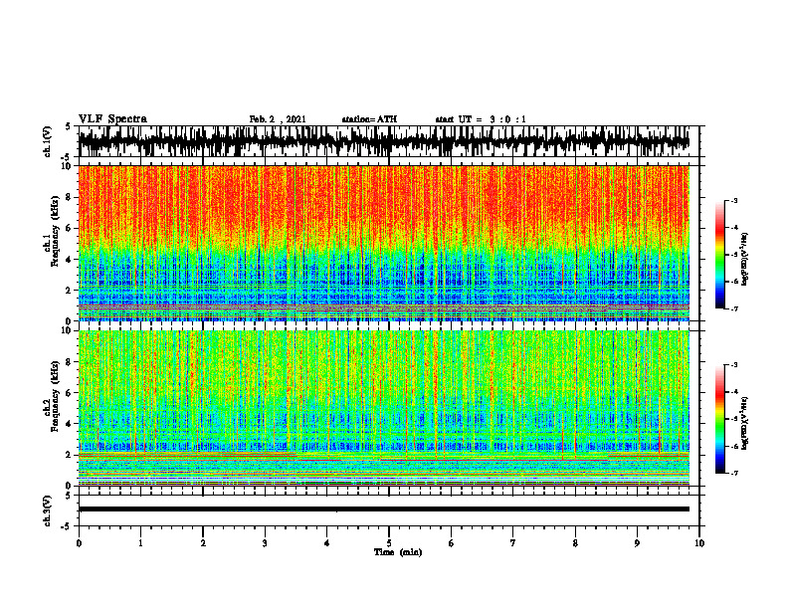
Task: Click the 8 kHz tick on ch.1 frequency axis
Action: 70,197
